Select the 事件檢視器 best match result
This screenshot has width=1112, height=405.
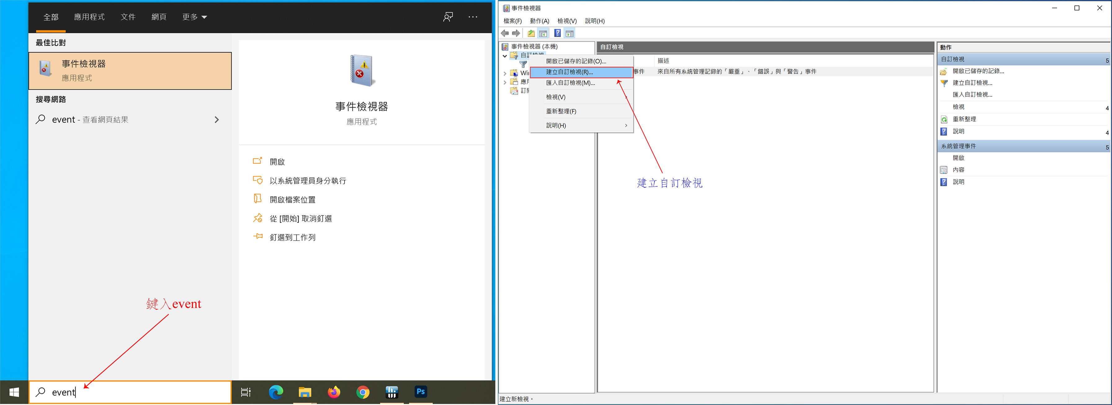130,71
